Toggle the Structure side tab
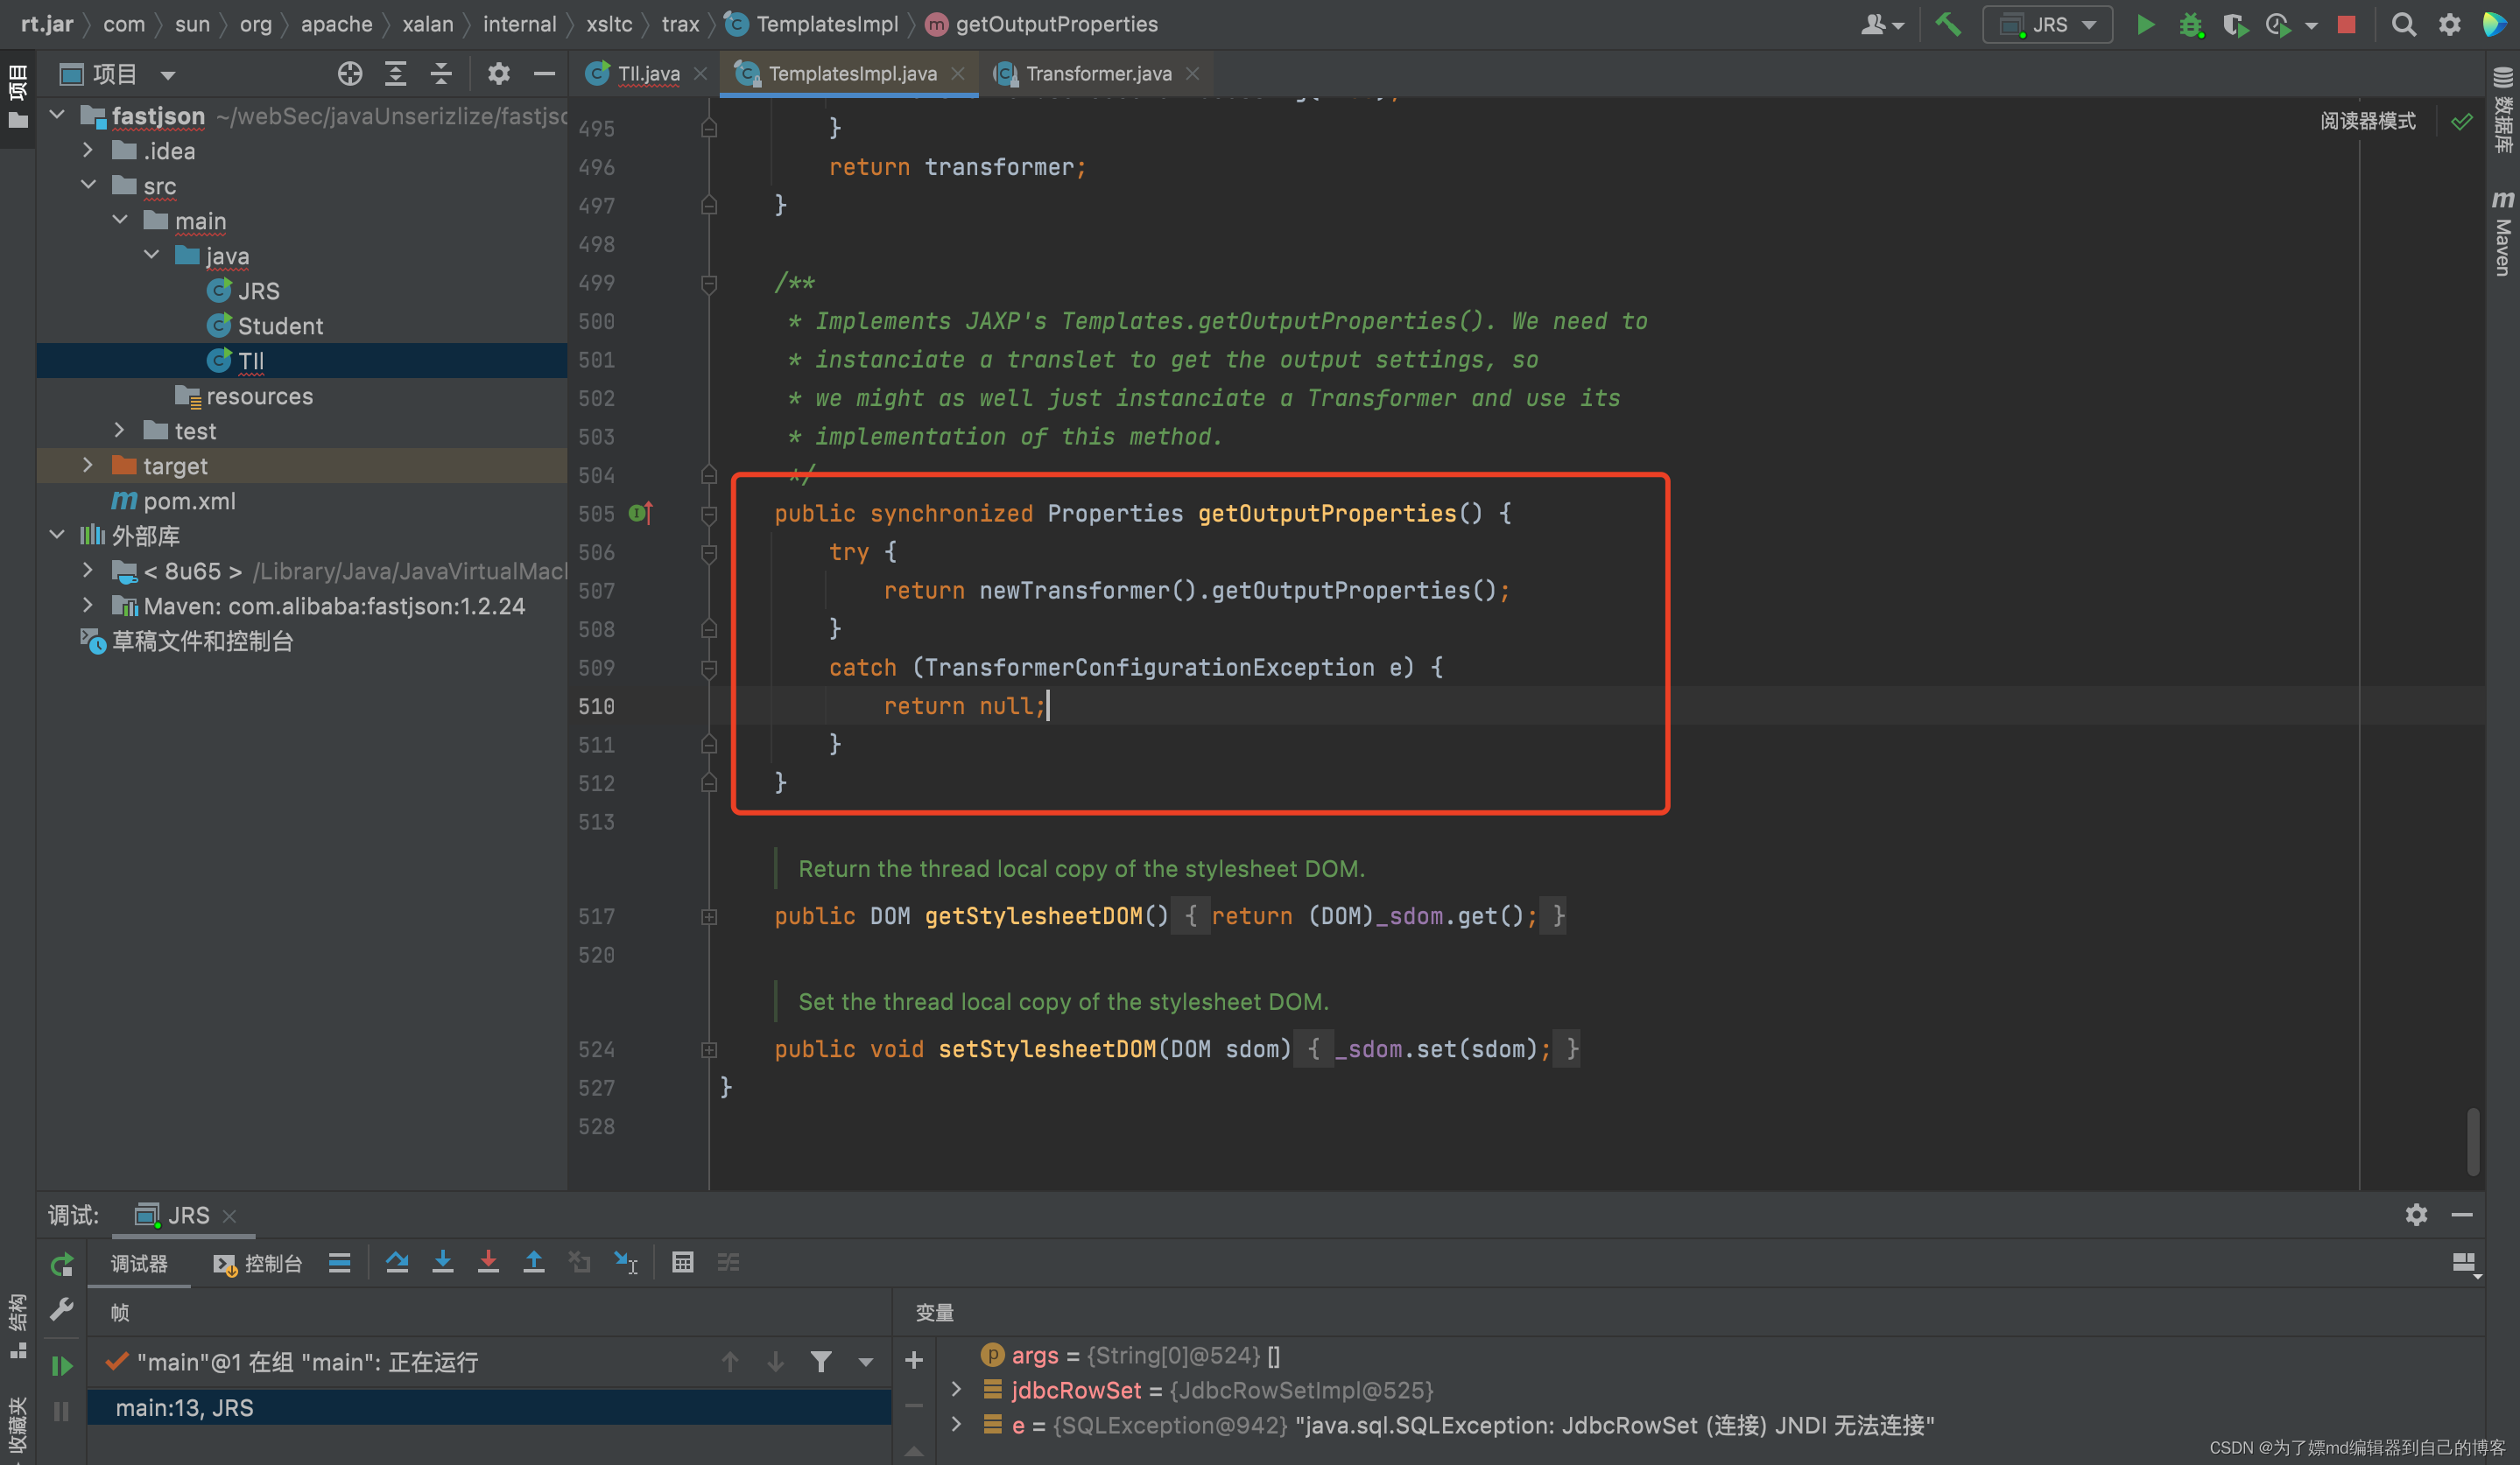This screenshot has width=2520, height=1465. point(18,1326)
